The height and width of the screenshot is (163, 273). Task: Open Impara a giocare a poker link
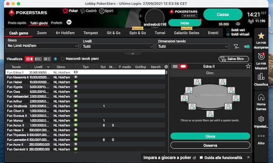tap(170, 158)
